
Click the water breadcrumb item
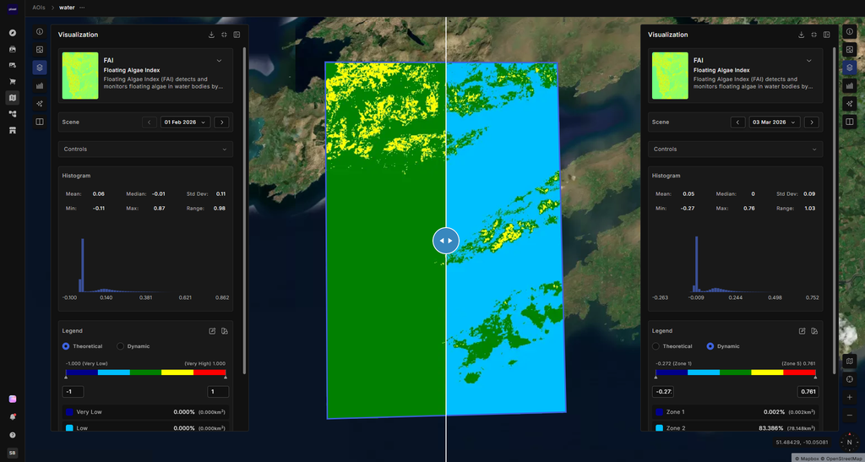coord(67,8)
